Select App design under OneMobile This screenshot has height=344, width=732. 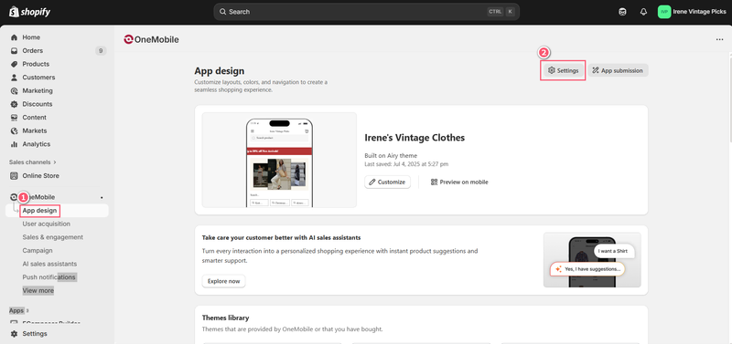click(x=39, y=211)
